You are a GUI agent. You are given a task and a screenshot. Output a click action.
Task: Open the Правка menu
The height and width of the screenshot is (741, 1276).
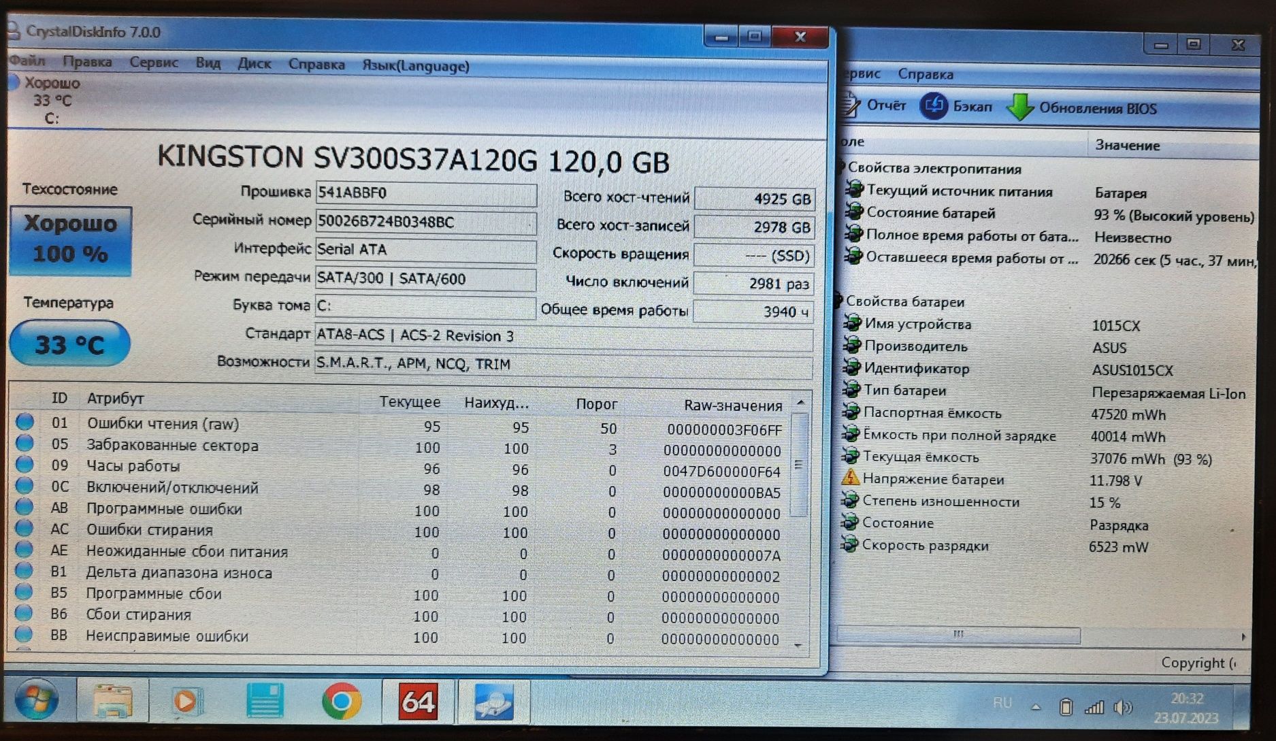(87, 62)
